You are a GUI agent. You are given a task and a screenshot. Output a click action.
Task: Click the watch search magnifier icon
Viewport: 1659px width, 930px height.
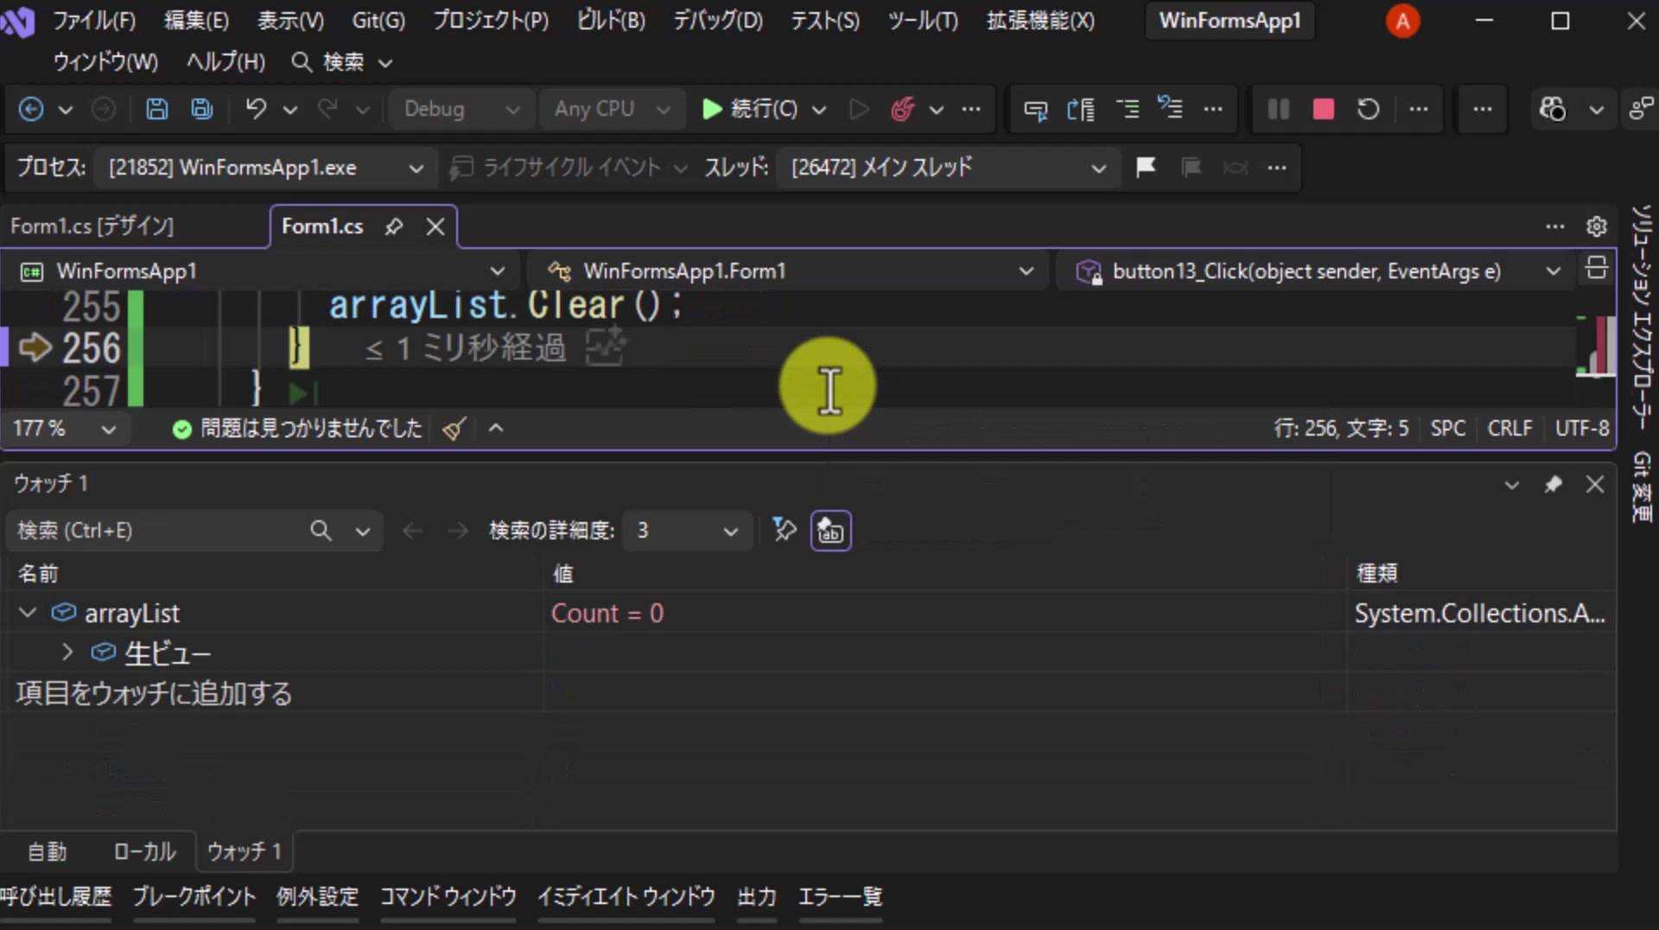[x=321, y=531]
